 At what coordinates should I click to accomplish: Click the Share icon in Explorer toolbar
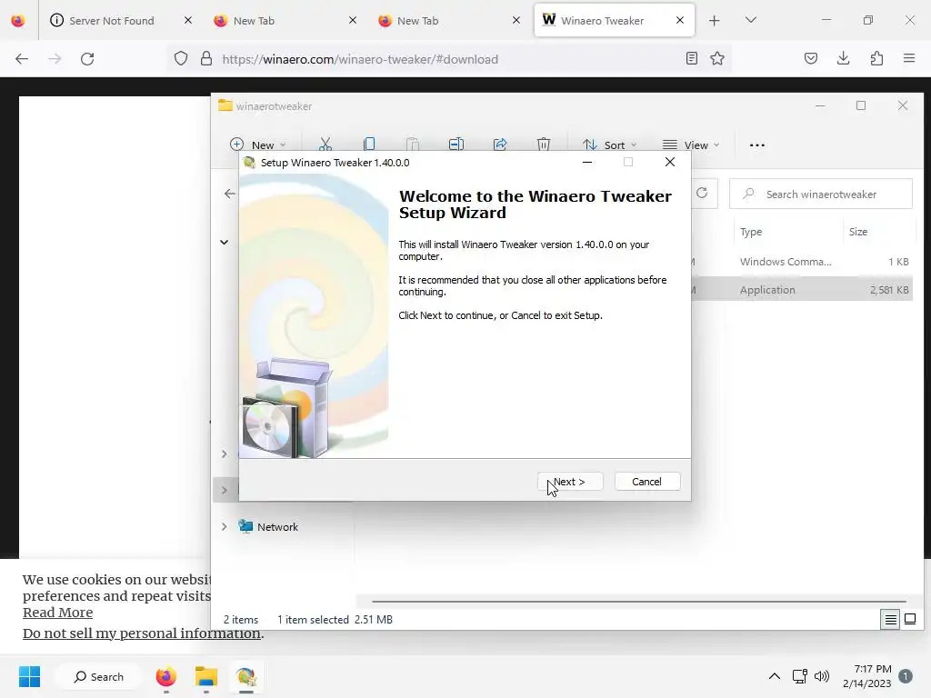pyautogui.click(x=500, y=145)
